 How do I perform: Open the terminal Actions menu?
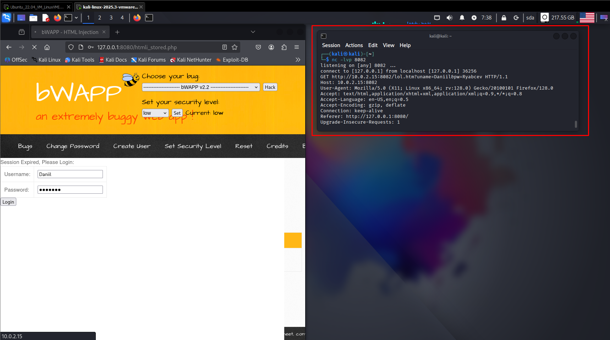coord(354,45)
